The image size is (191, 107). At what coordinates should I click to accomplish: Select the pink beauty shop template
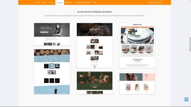point(137,83)
